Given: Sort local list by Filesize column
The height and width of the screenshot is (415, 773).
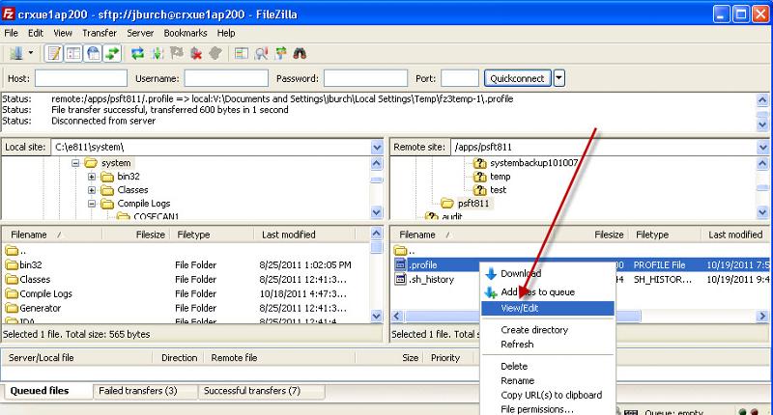Looking at the screenshot, I should pyautogui.click(x=135, y=235).
